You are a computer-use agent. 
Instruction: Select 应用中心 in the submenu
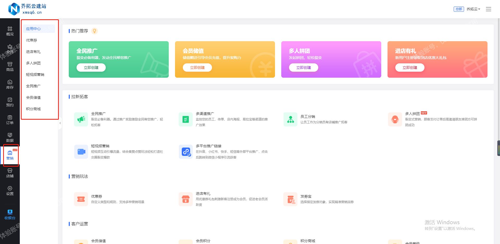coord(39,29)
